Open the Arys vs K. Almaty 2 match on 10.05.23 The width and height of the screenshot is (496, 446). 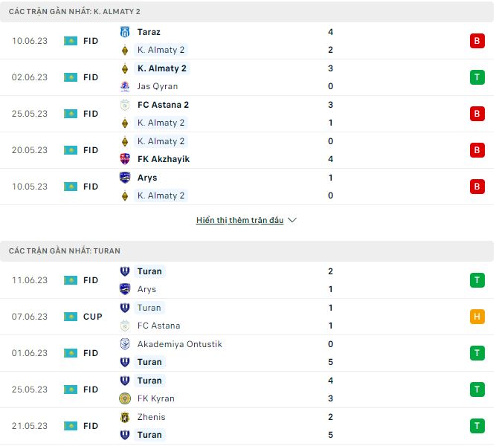pos(245,187)
